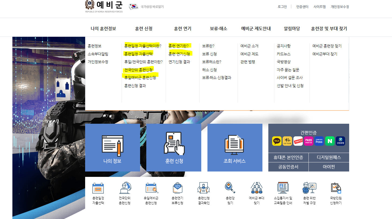This screenshot has width=392, height=219.
Task: Select 예비군 훈련장 찾기 submenu item
Action: click(327, 46)
